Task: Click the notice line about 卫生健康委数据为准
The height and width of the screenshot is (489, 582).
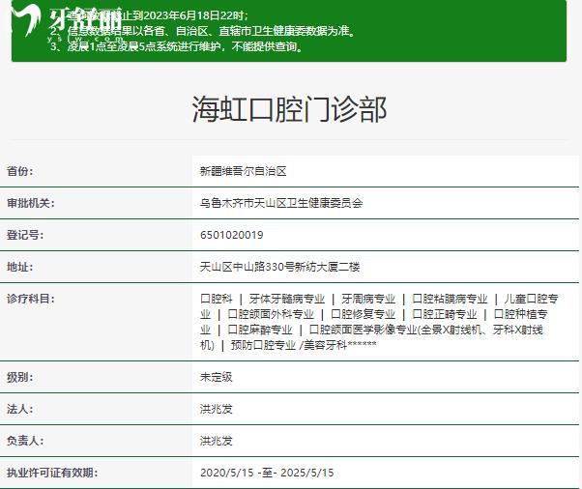Action: [203, 31]
